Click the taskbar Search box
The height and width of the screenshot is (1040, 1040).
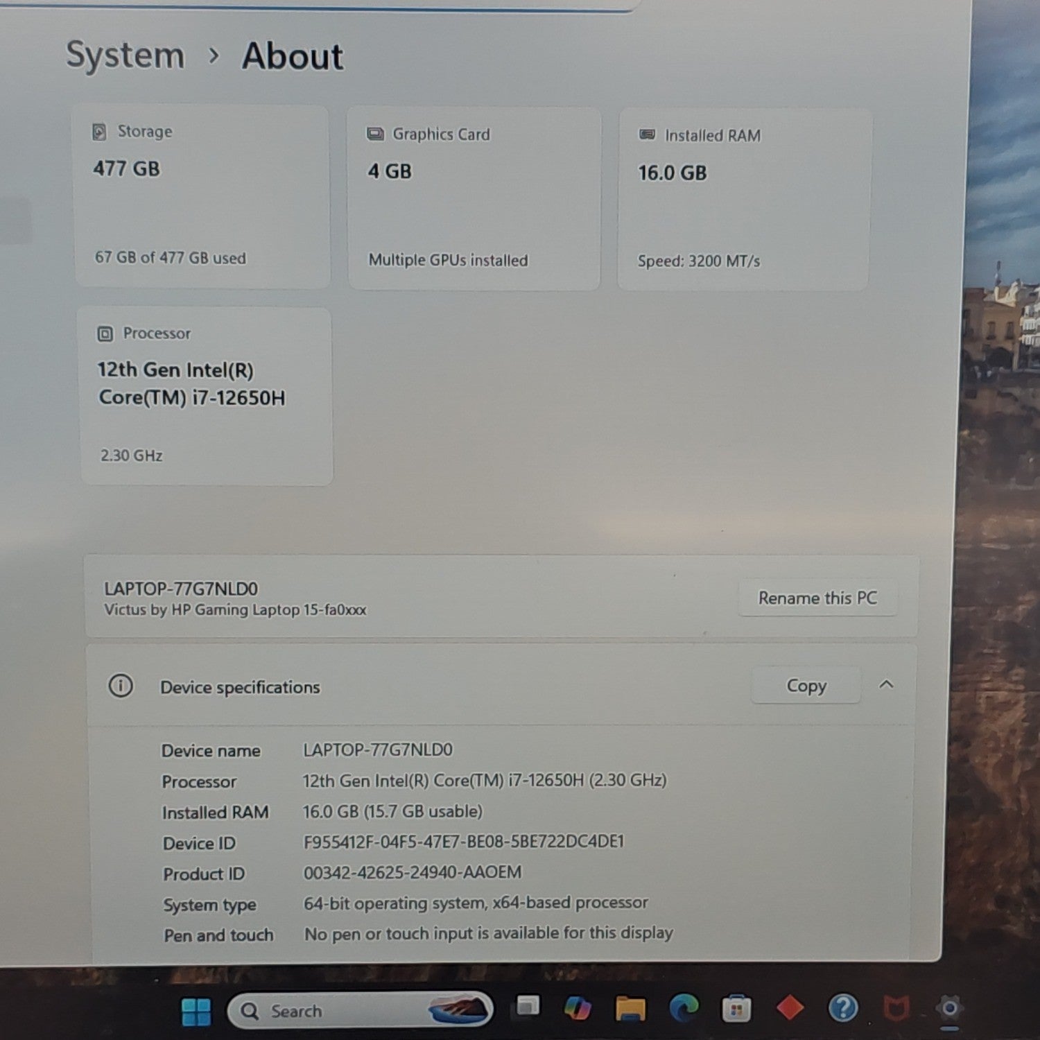point(360,1010)
